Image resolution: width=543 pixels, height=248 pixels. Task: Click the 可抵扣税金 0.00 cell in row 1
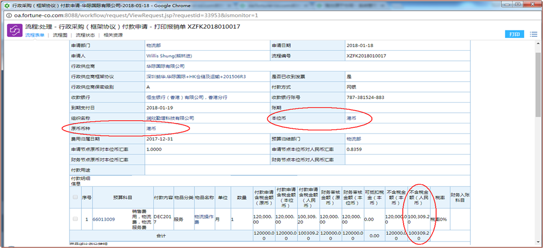pos(374,219)
